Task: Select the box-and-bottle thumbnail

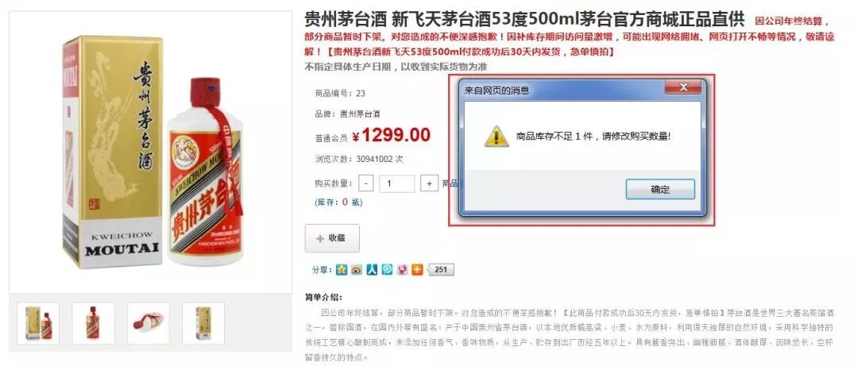Action: (x=38, y=323)
